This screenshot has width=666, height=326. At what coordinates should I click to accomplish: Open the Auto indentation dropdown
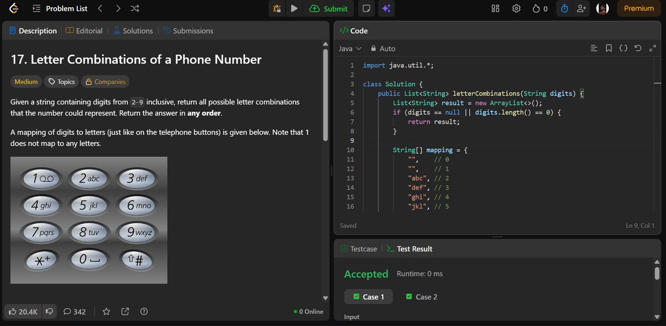tap(382, 48)
